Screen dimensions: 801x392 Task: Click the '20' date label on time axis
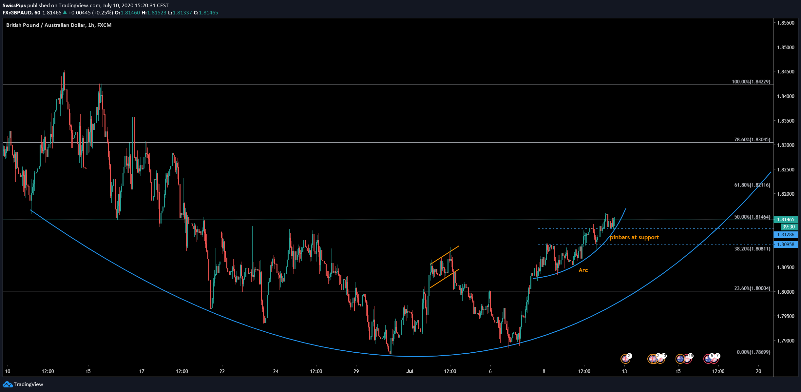(758, 371)
